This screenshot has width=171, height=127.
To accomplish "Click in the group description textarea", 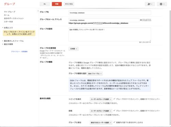I will point(110,34).
